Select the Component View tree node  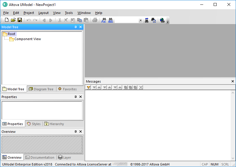27,39
